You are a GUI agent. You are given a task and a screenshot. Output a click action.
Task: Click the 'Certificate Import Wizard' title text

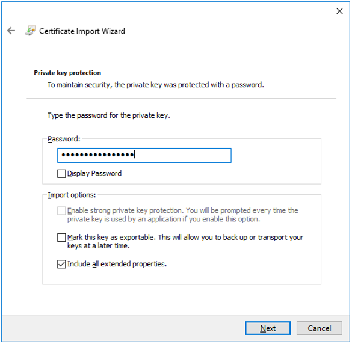click(82, 31)
